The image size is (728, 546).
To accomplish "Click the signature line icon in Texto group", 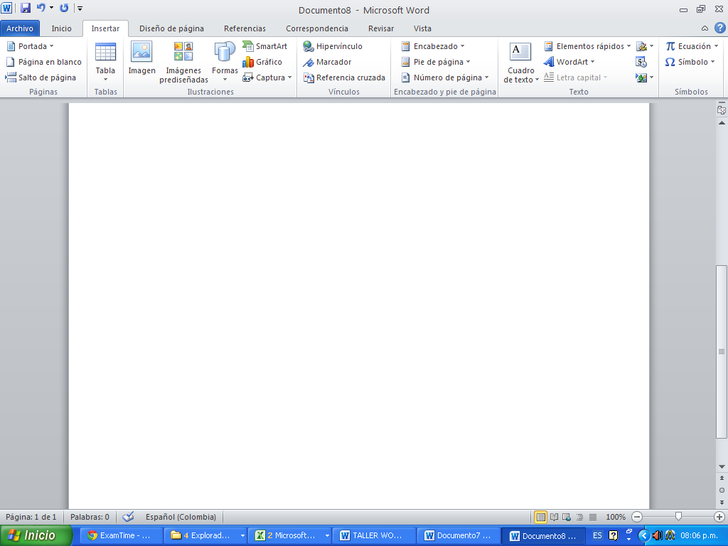I will tap(642, 46).
